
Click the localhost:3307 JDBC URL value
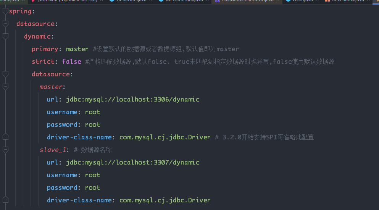point(132,162)
